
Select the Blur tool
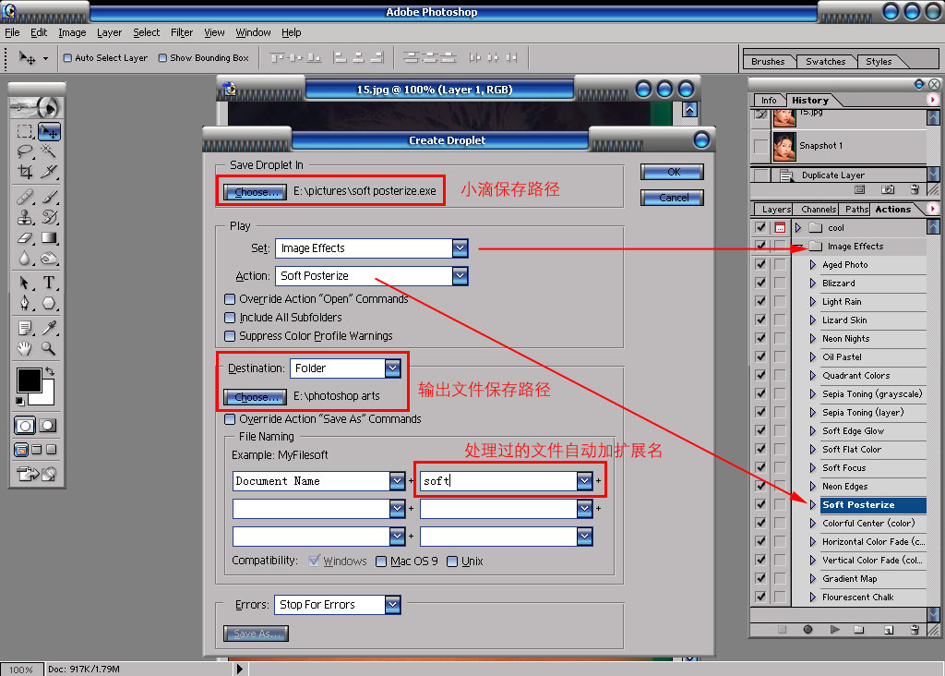click(x=25, y=258)
